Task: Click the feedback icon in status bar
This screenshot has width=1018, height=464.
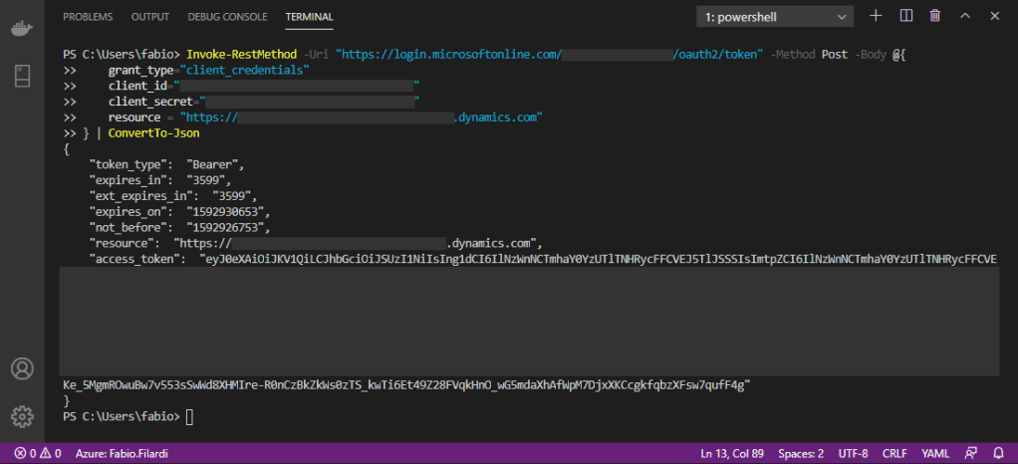Action: (969, 453)
